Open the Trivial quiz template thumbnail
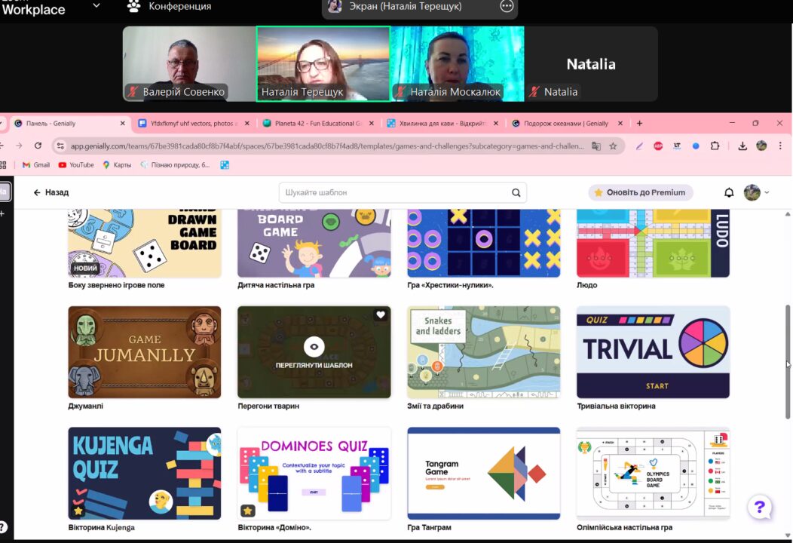This screenshot has height=543, width=793. tap(653, 351)
